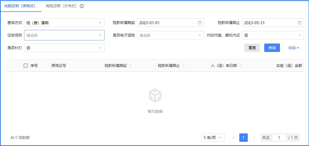The image size is (309, 146).
Task: Click the 重置 button
Action: click(252, 48)
